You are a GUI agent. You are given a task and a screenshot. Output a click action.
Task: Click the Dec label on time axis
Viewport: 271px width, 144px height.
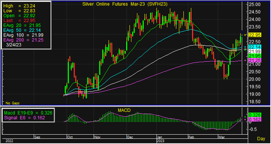click(130, 137)
